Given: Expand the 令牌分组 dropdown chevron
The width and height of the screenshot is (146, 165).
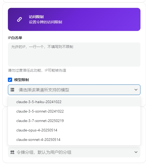Looking at the screenshot, I should click(136, 152).
